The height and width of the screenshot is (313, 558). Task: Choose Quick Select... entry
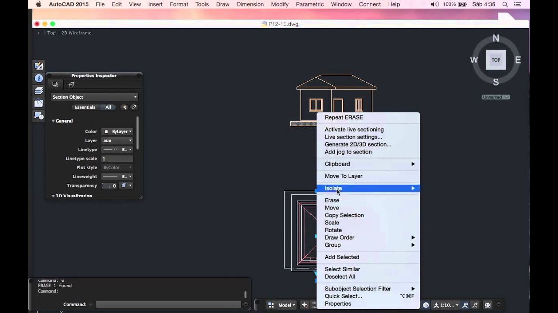point(368,296)
